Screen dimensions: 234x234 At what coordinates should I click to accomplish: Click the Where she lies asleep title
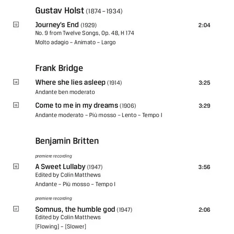point(70,82)
